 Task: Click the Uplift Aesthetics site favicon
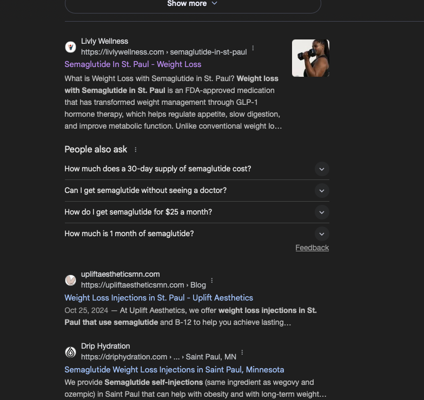tap(70, 280)
